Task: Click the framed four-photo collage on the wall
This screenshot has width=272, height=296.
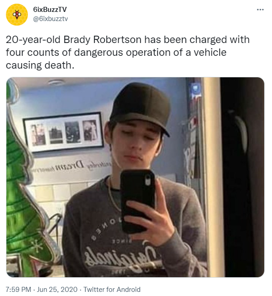Action: 64,132
